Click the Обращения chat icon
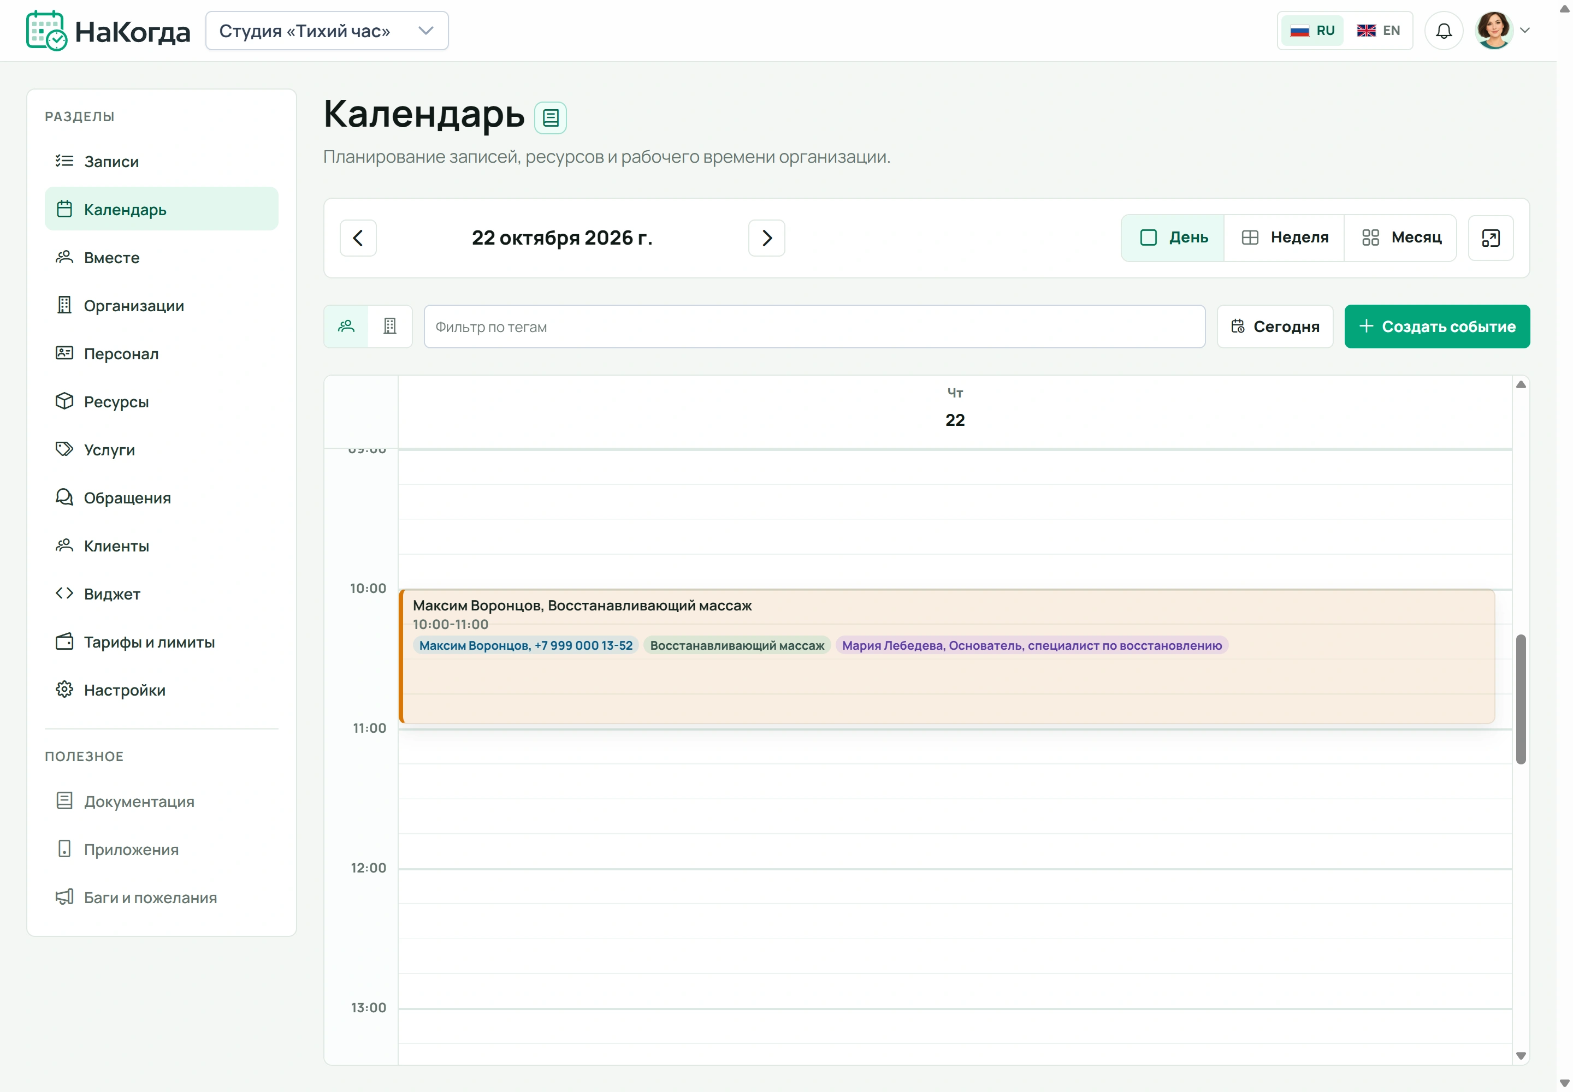 point(64,497)
